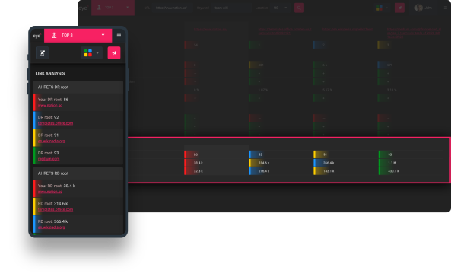Open the desktop TOP 3 selector
The height and width of the screenshot is (280, 451).
click(x=113, y=8)
